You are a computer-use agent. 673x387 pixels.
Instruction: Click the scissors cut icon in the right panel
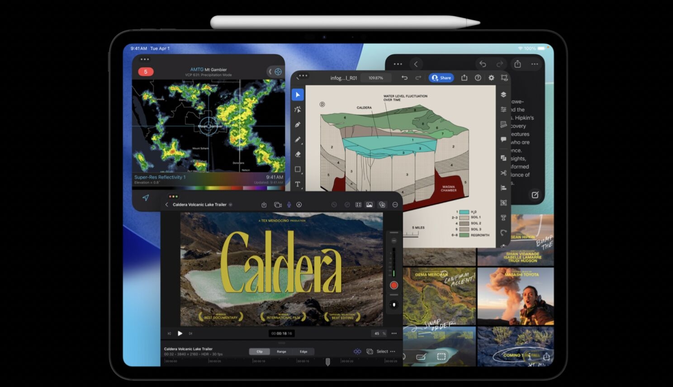(503, 173)
